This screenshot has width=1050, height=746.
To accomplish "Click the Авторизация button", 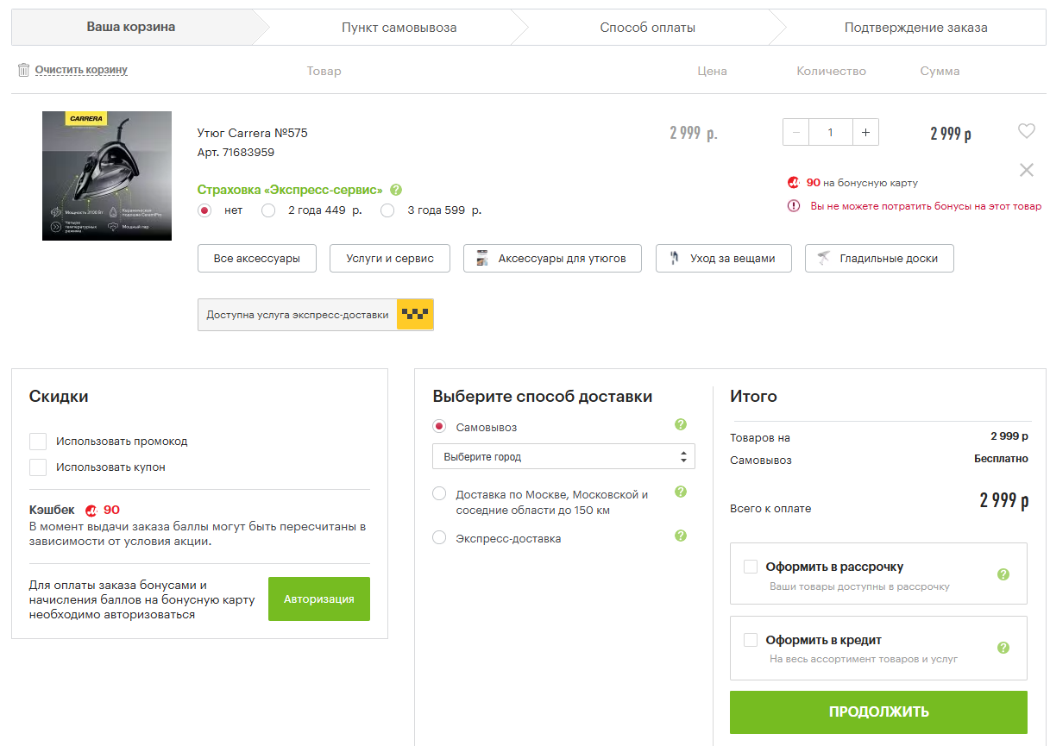I will (318, 599).
